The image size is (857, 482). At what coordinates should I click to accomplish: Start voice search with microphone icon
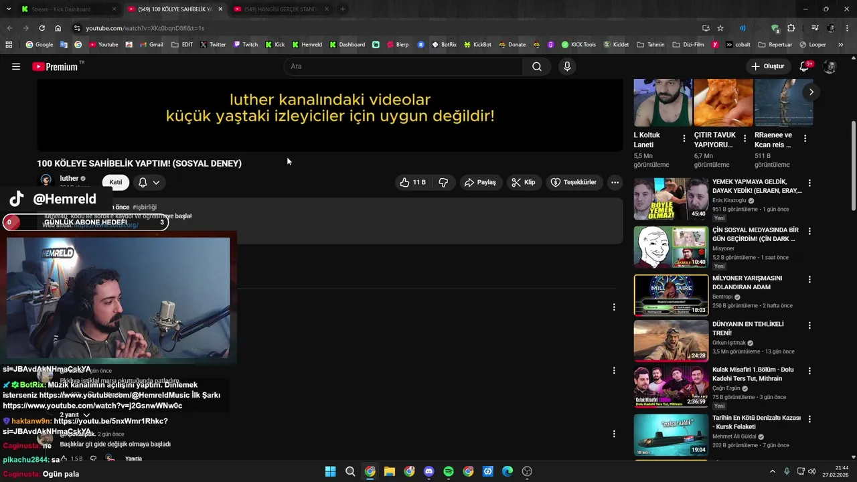(567, 66)
